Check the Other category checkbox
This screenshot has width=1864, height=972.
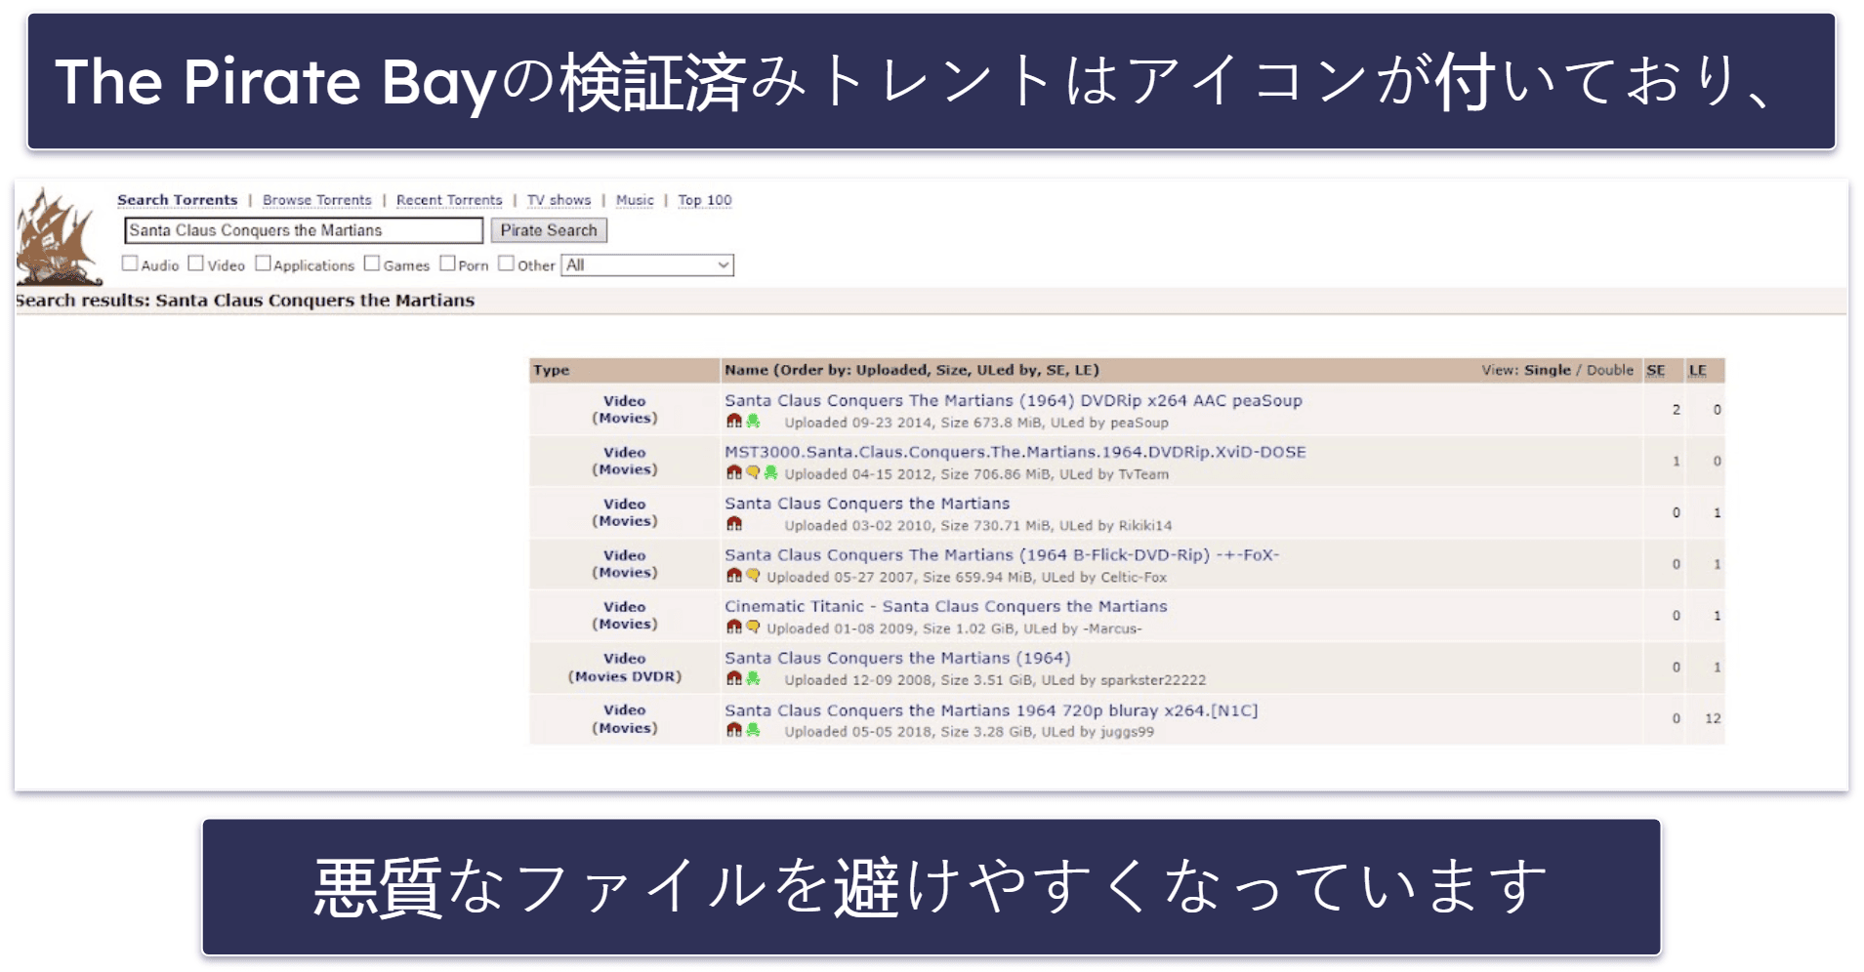pos(506,263)
